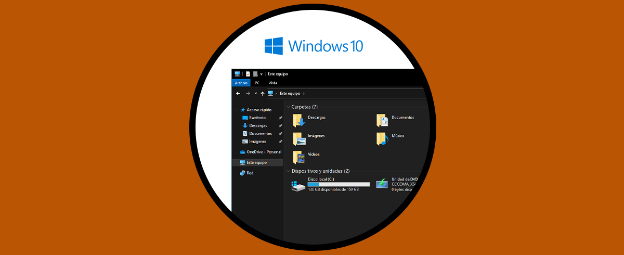Select Red in the navigation pane
The image size is (624, 255).
(x=250, y=173)
